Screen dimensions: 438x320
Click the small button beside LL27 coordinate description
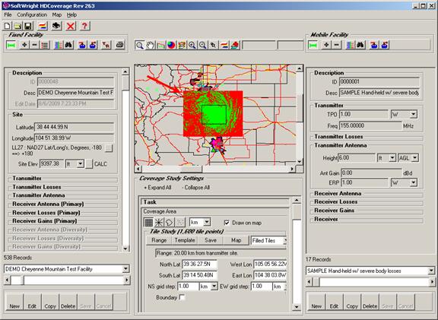pyautogui.click(x=109, y=148)
